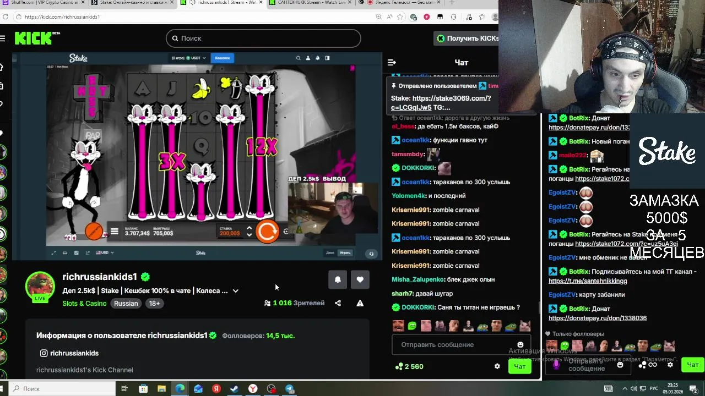Switch to Stake Онлайн-казино browser tab
The width and height of the screenshot is (705, 396).
(133, 3)
